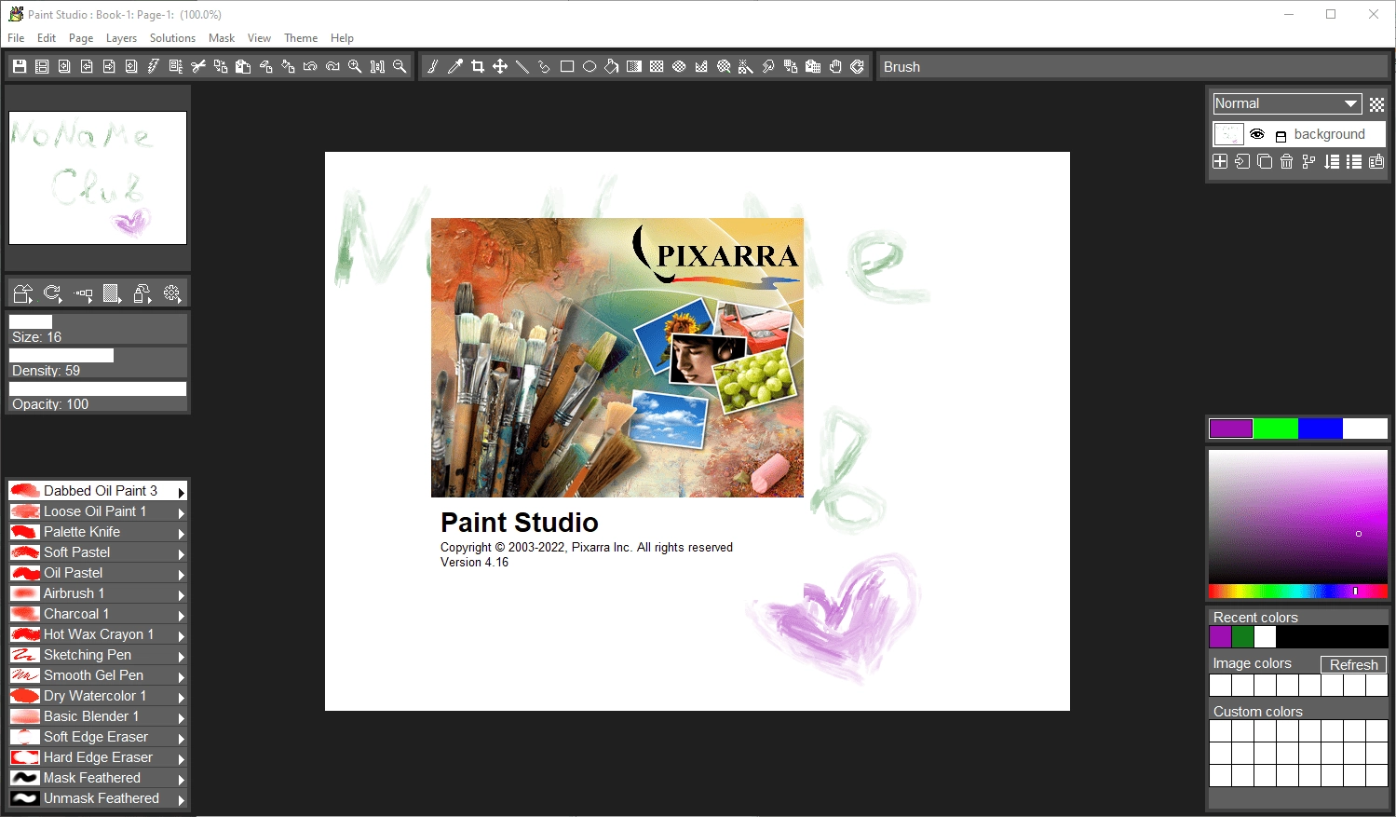Open the Normal blend mode dropdown
Image resolution: width=1396 pixels, height=817 pixels.
click(x=1287, y=103)
